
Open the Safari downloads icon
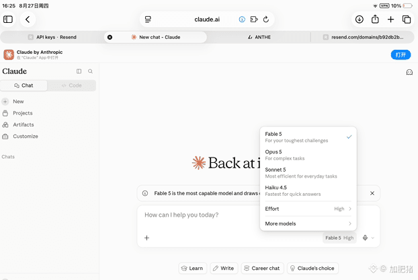click(x=360, y=20)
